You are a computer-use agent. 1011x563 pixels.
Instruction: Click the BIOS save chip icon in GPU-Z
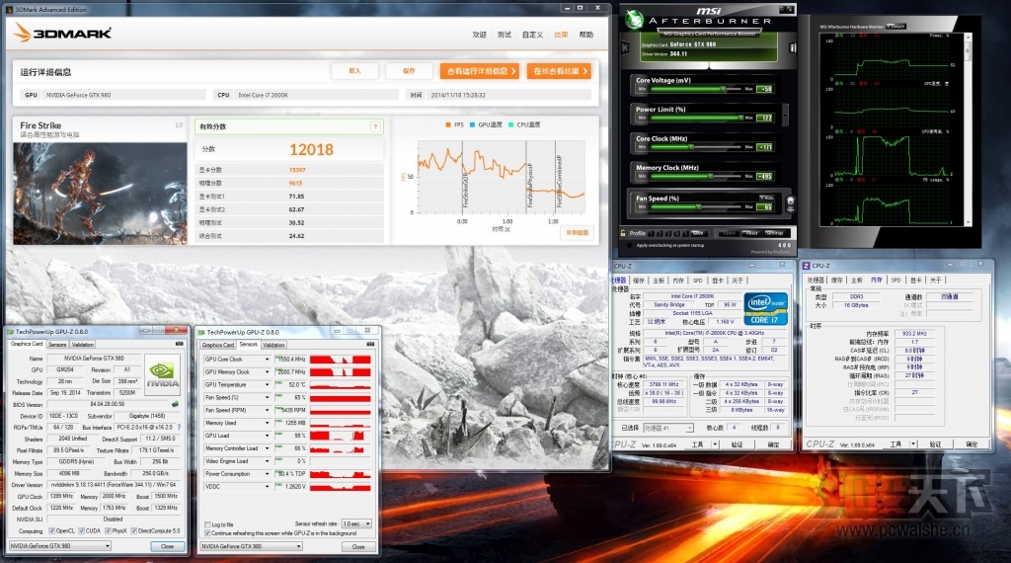(x=174, y=404)
